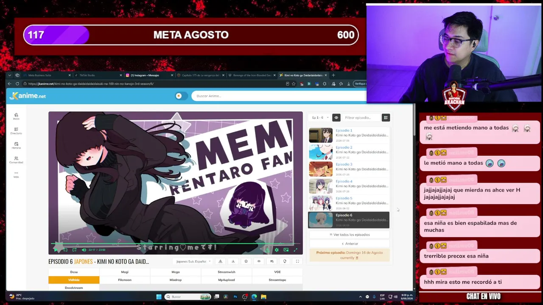The image size is (543, 305).
Task: Toggle seen eye icon below player
Action: point(259,261)
